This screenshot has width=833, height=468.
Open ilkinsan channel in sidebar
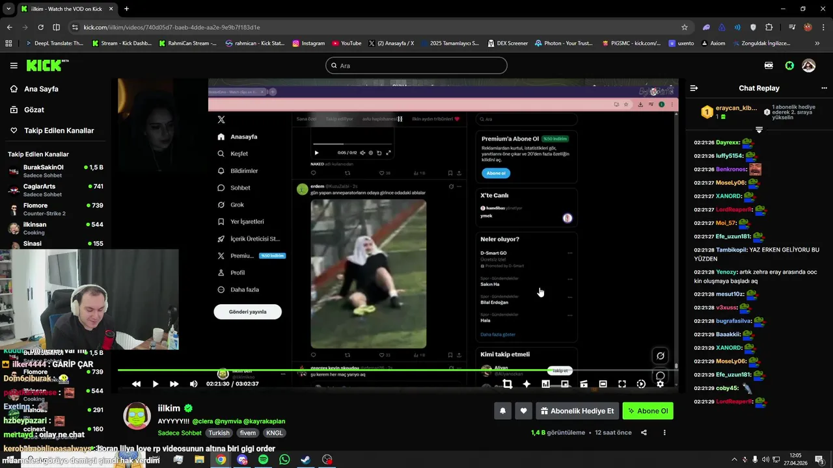[x=56, y=227]
